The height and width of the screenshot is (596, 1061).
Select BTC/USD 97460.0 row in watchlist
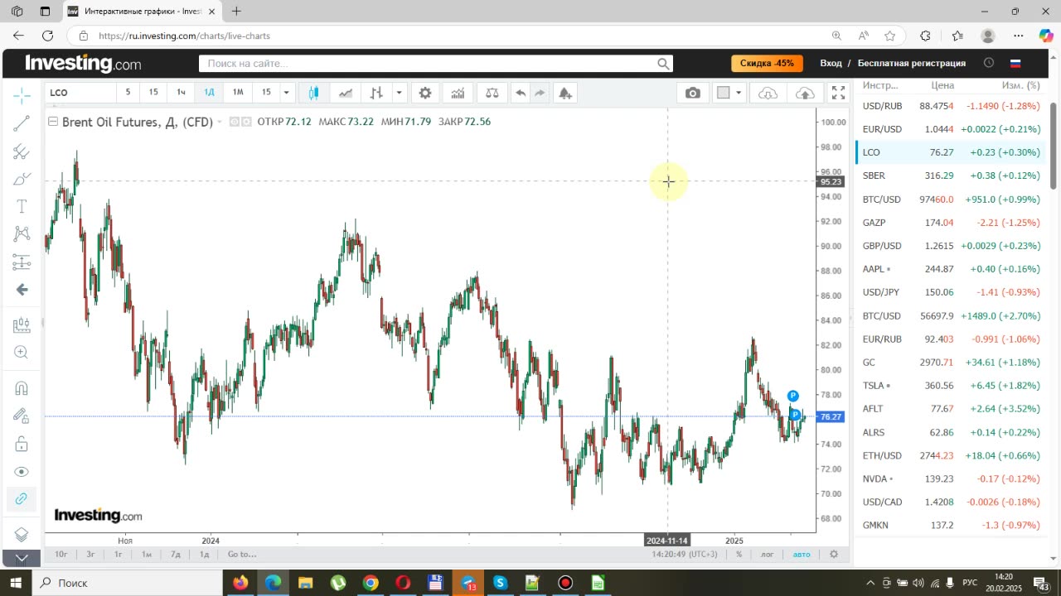(x=949, y=199)
